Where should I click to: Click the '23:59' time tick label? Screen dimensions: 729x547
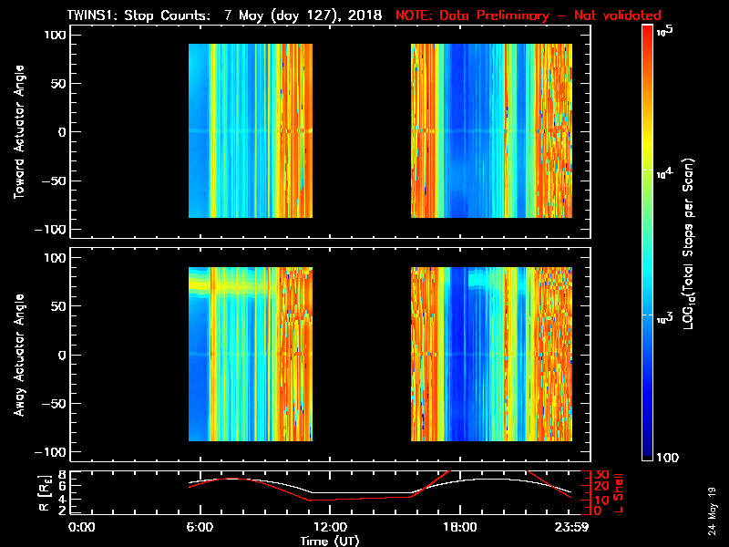(x=571, y=527)
